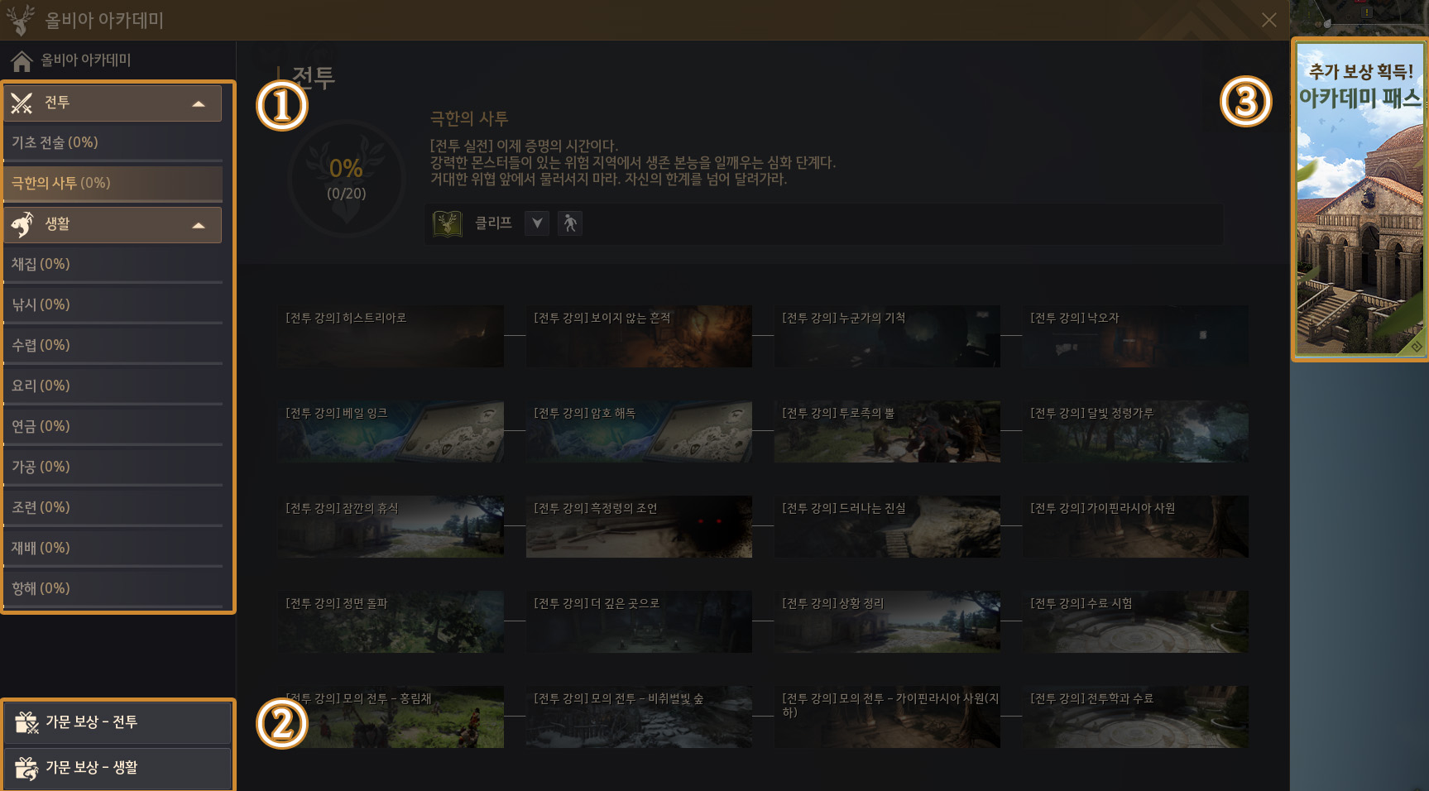This screenshot has height=791, width=1429.
Task: Click the walking person navigation icon
Action: 570,223
